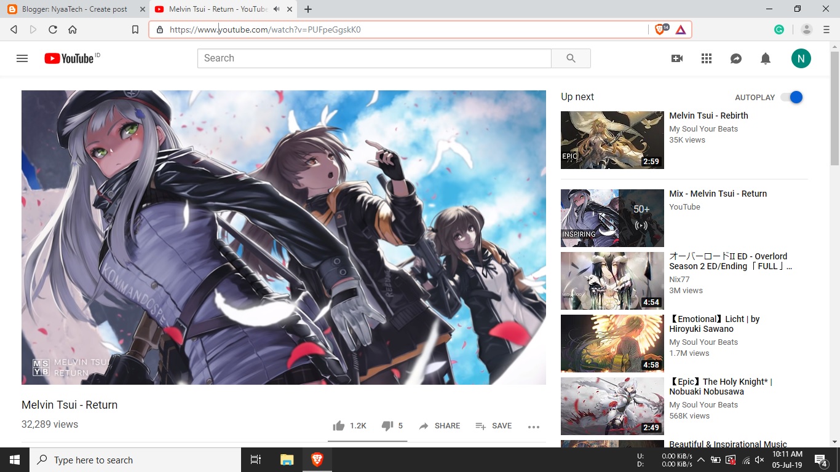Open the video upload camera icon
The width and height of the screenshot is (840, 472).
tap(676, 58)
